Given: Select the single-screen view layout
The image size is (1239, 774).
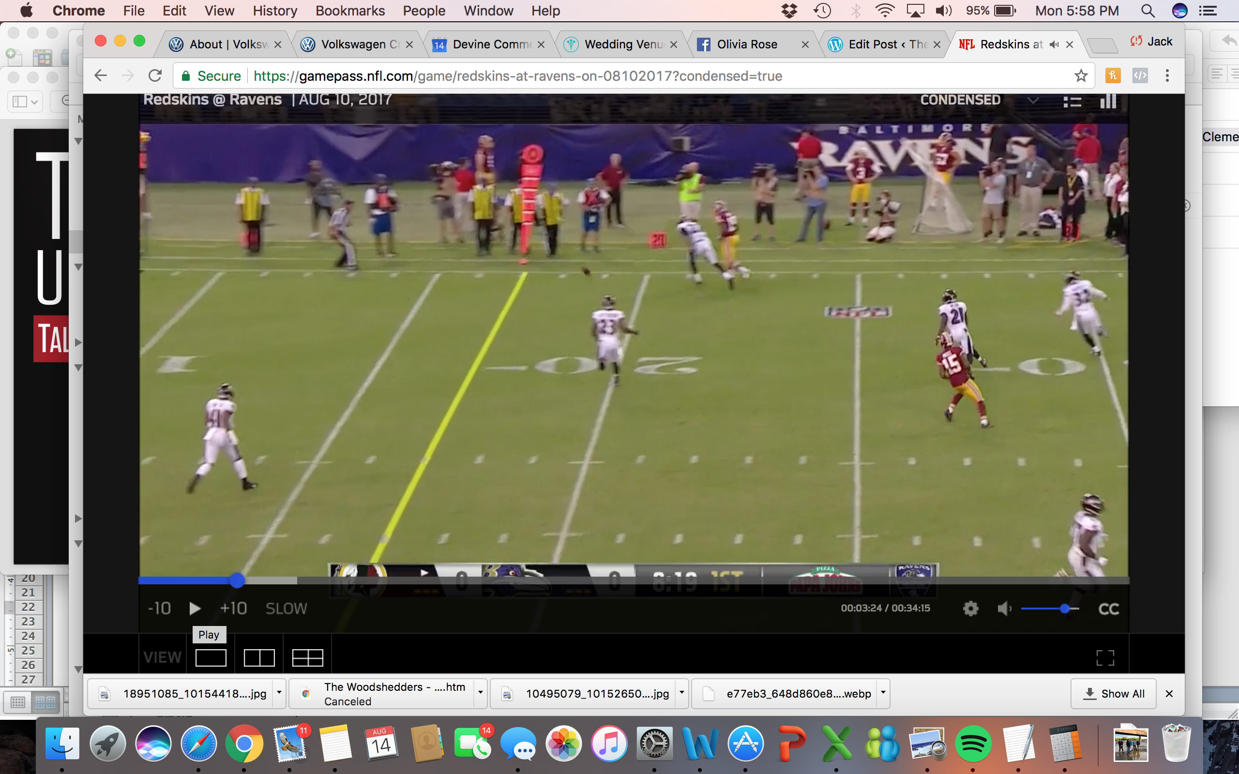Looking at the screenshot, I should 211,658.
